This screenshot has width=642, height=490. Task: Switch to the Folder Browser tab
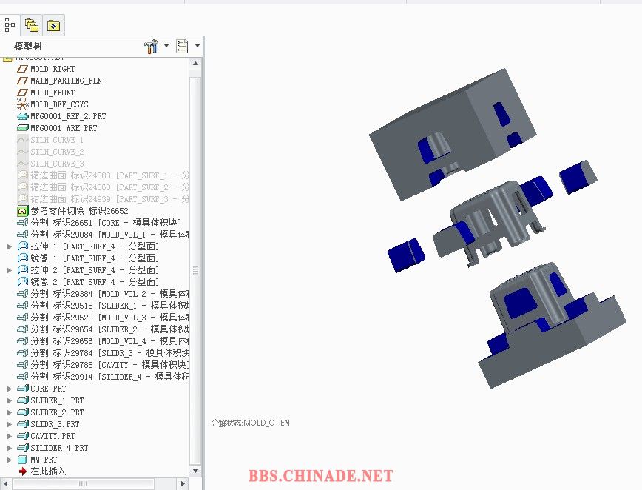click(x=32, y=25)
